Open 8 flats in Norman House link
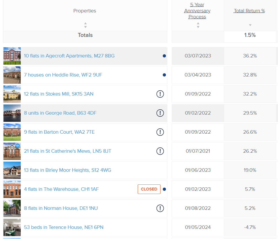Screen dimensions: 278x239 (x=61, y=208)
